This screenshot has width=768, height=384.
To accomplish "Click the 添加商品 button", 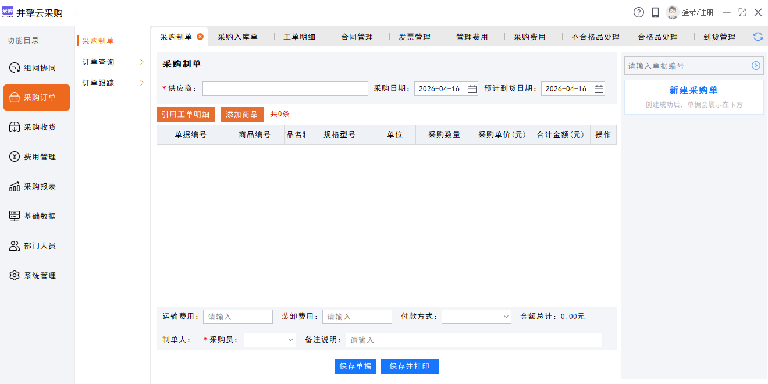I will coord(242,114).
